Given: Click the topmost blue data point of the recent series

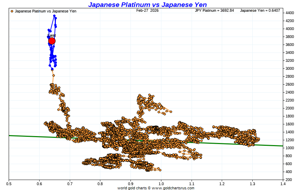Looking at the screenshot, I should 54,16.
